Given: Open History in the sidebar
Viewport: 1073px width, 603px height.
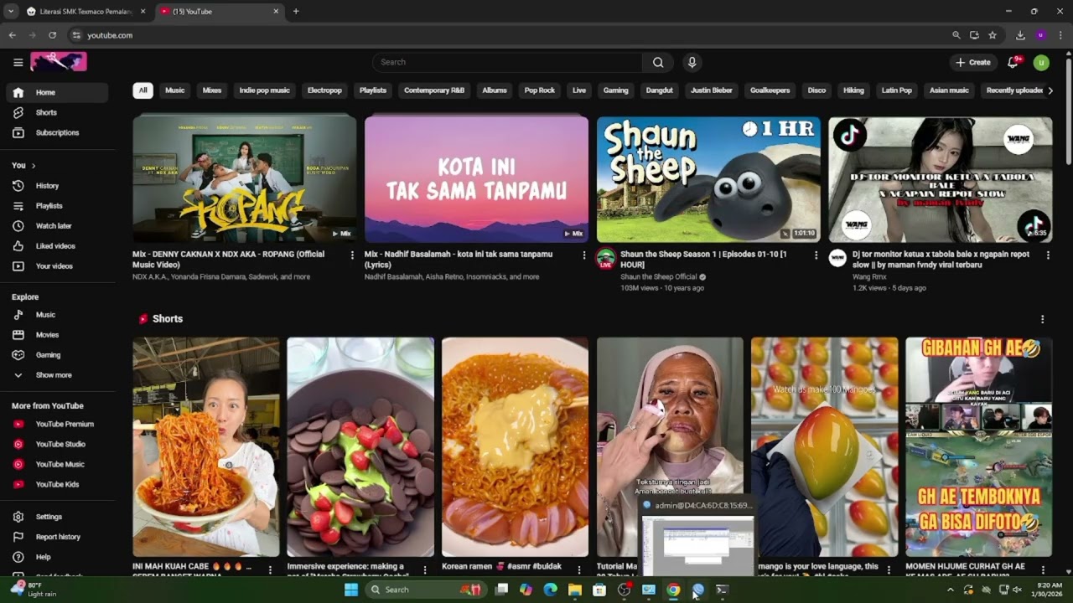Looking at the screenshot, I should click(x=57, y=186).
